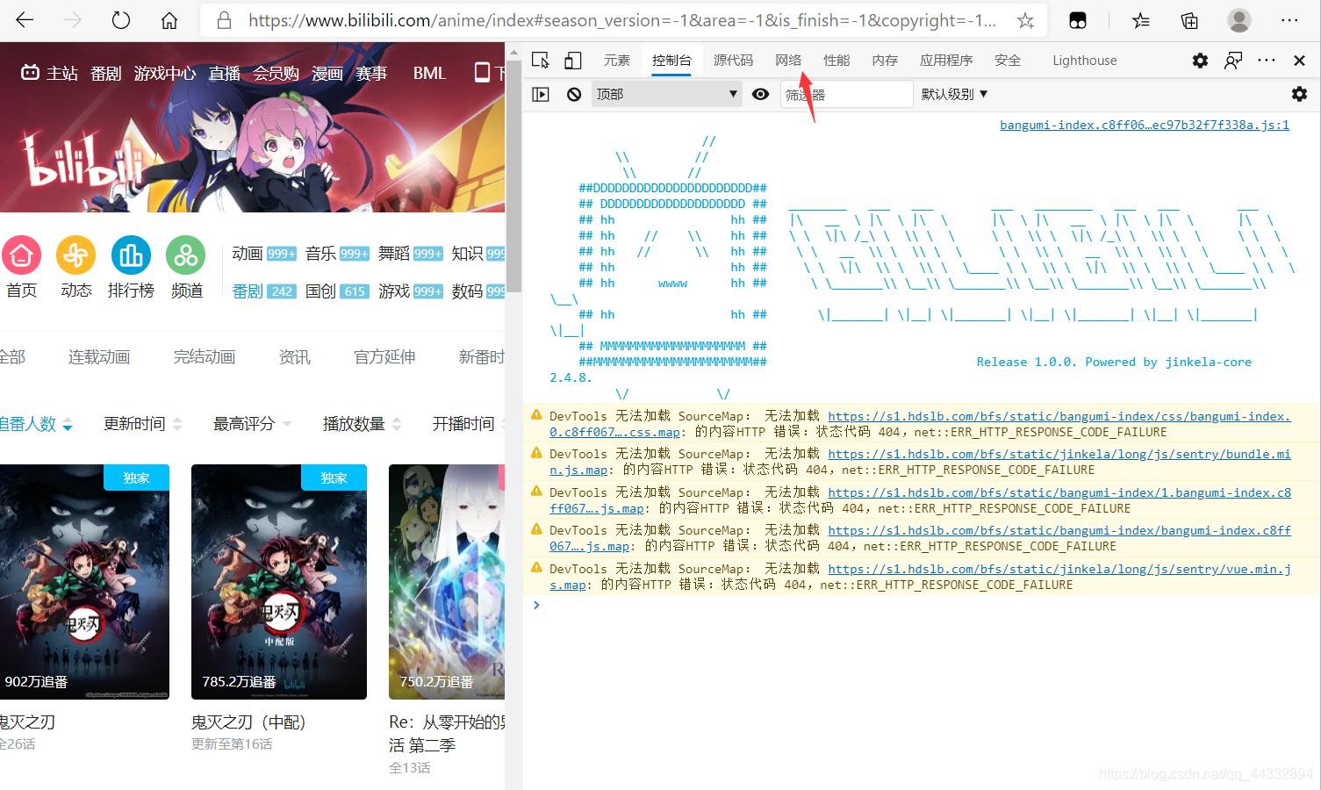The height and width of the screenshot is (790, 1321).
Task: Switch to the 应用程序 tab
Action: (946, 61)
